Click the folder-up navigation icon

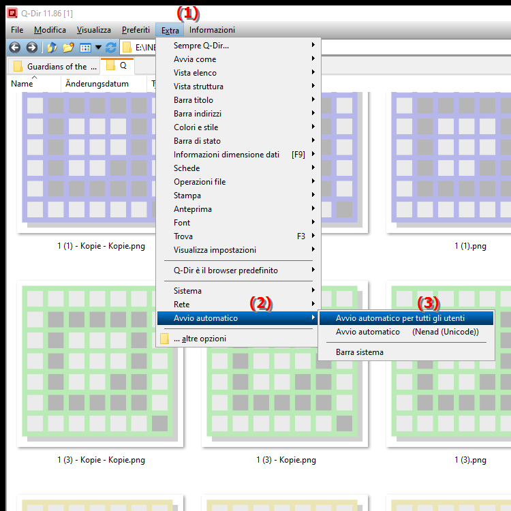(x=52, y=48)
